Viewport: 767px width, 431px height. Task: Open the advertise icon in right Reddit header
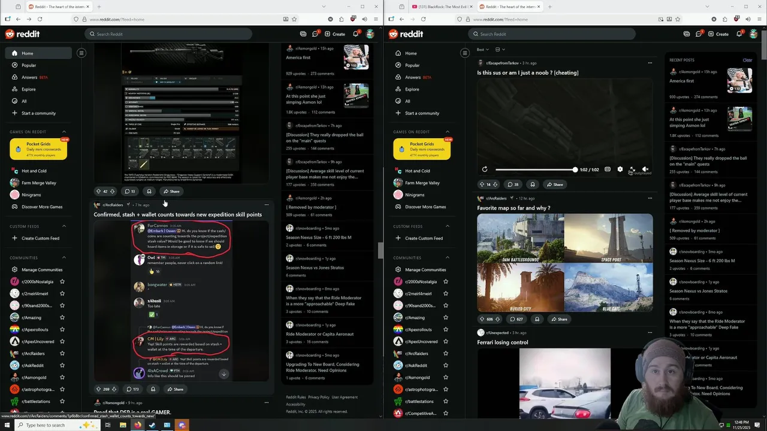(687, 34)
